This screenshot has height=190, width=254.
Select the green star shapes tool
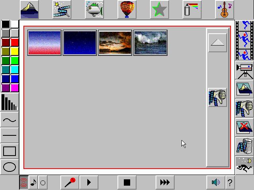coord(160,9)
